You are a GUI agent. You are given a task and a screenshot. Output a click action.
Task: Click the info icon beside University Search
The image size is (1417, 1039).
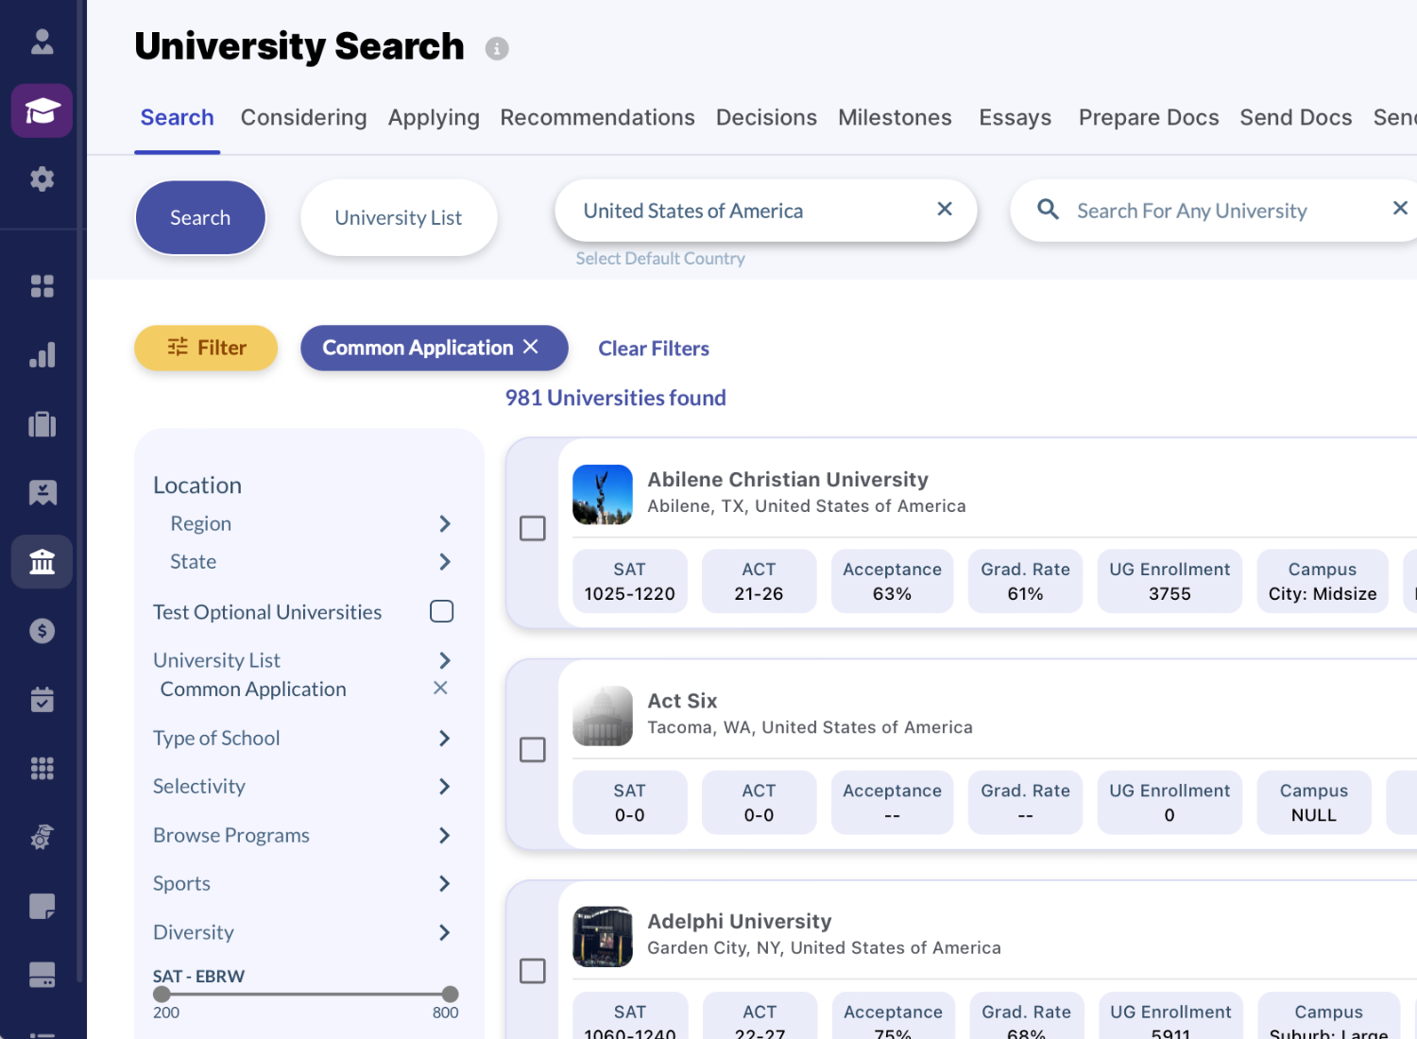497,49
